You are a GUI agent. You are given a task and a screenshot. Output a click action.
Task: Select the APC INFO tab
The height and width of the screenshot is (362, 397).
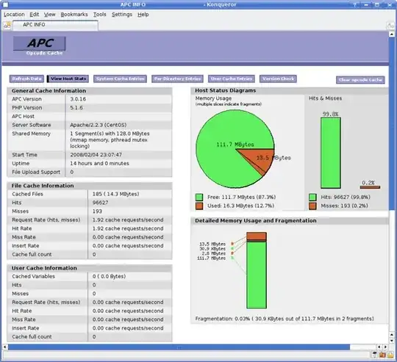point(55,25)
